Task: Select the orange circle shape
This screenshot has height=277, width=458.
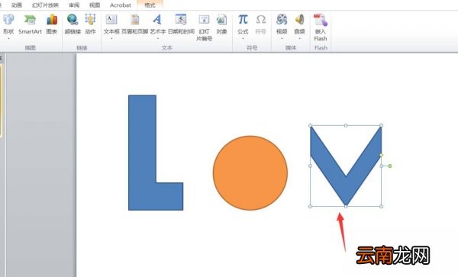Action: (250, 172)
